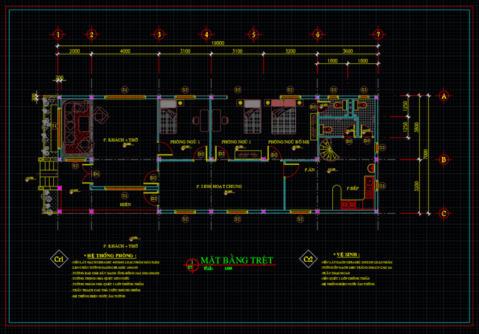Screen dimensions: 479x334
Task: Select grid axis bubble number 4
Action: [206, 34]
